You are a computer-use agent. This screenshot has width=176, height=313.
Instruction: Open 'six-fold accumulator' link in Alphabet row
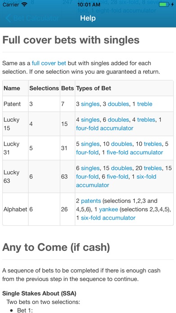point(108,218)
